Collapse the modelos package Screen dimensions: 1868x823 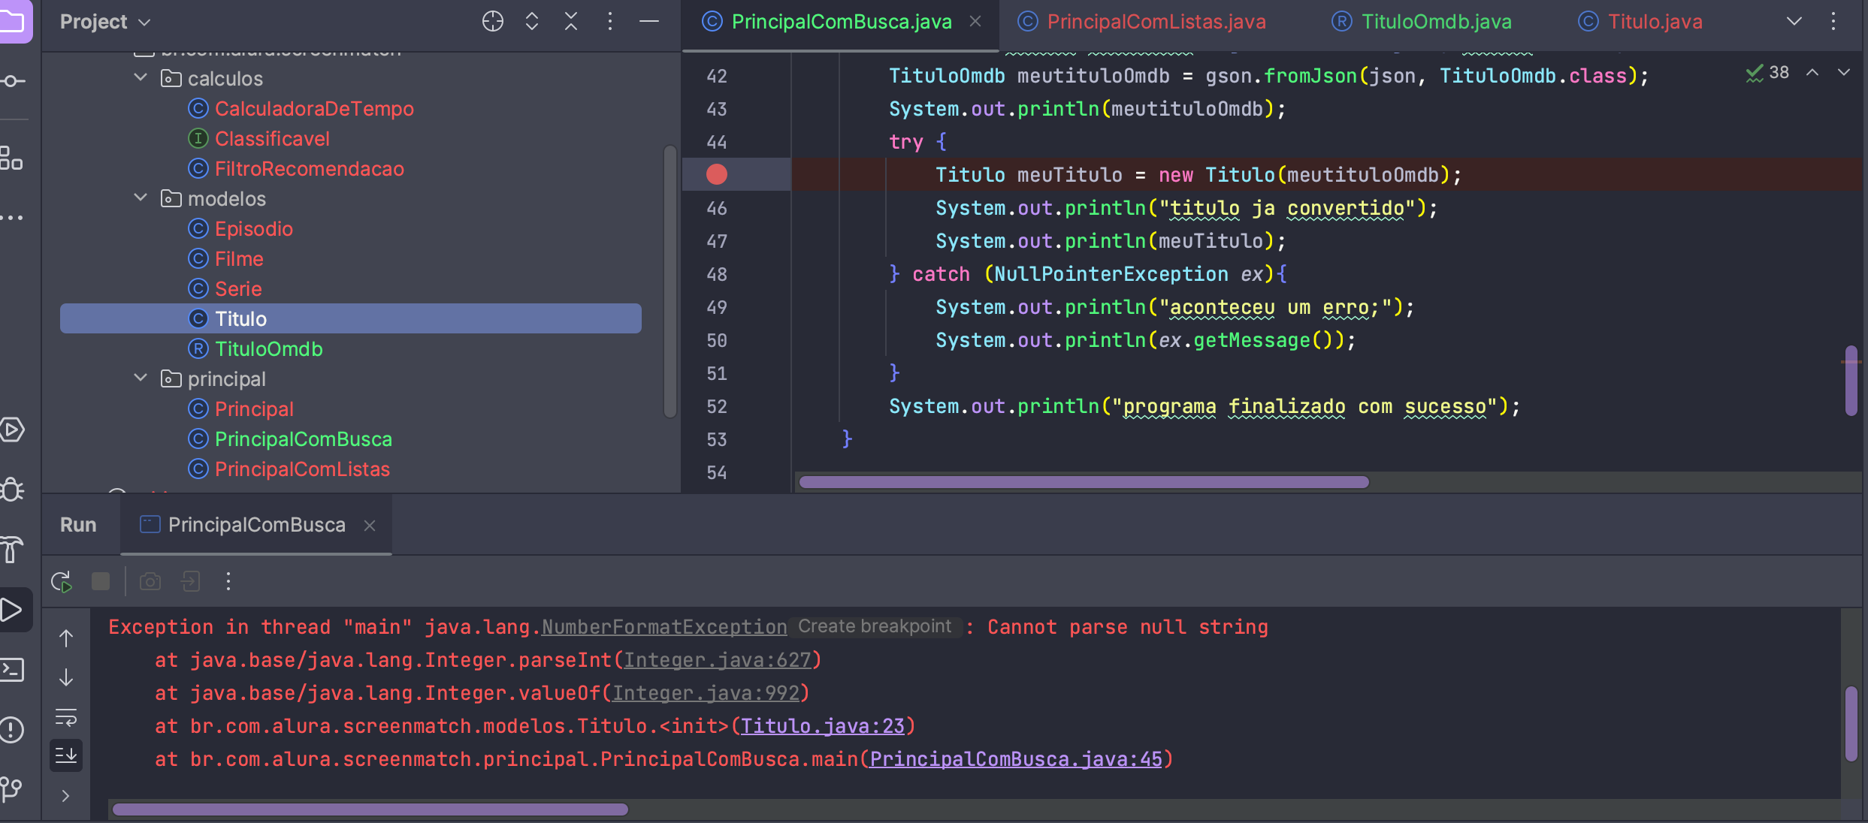(x=141, y=197)
